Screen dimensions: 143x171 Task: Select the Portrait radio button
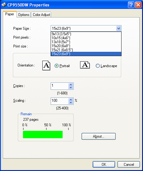click(x=56, y=66)
